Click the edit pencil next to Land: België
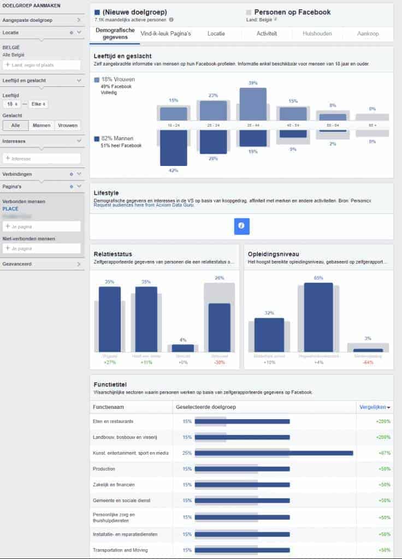Image resolution: width=402 pixels, height=559 pixels. 275,20
